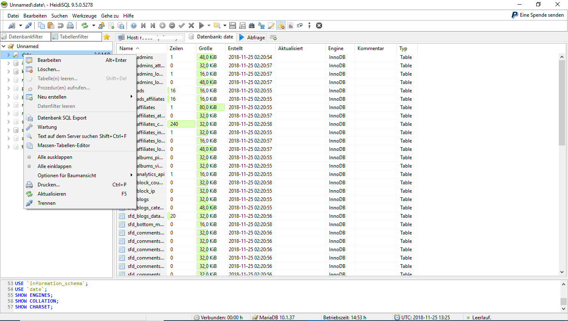568x321 pixels.
Task: Collapse the Unnamed session tree node
Action: tap(4, 46)
